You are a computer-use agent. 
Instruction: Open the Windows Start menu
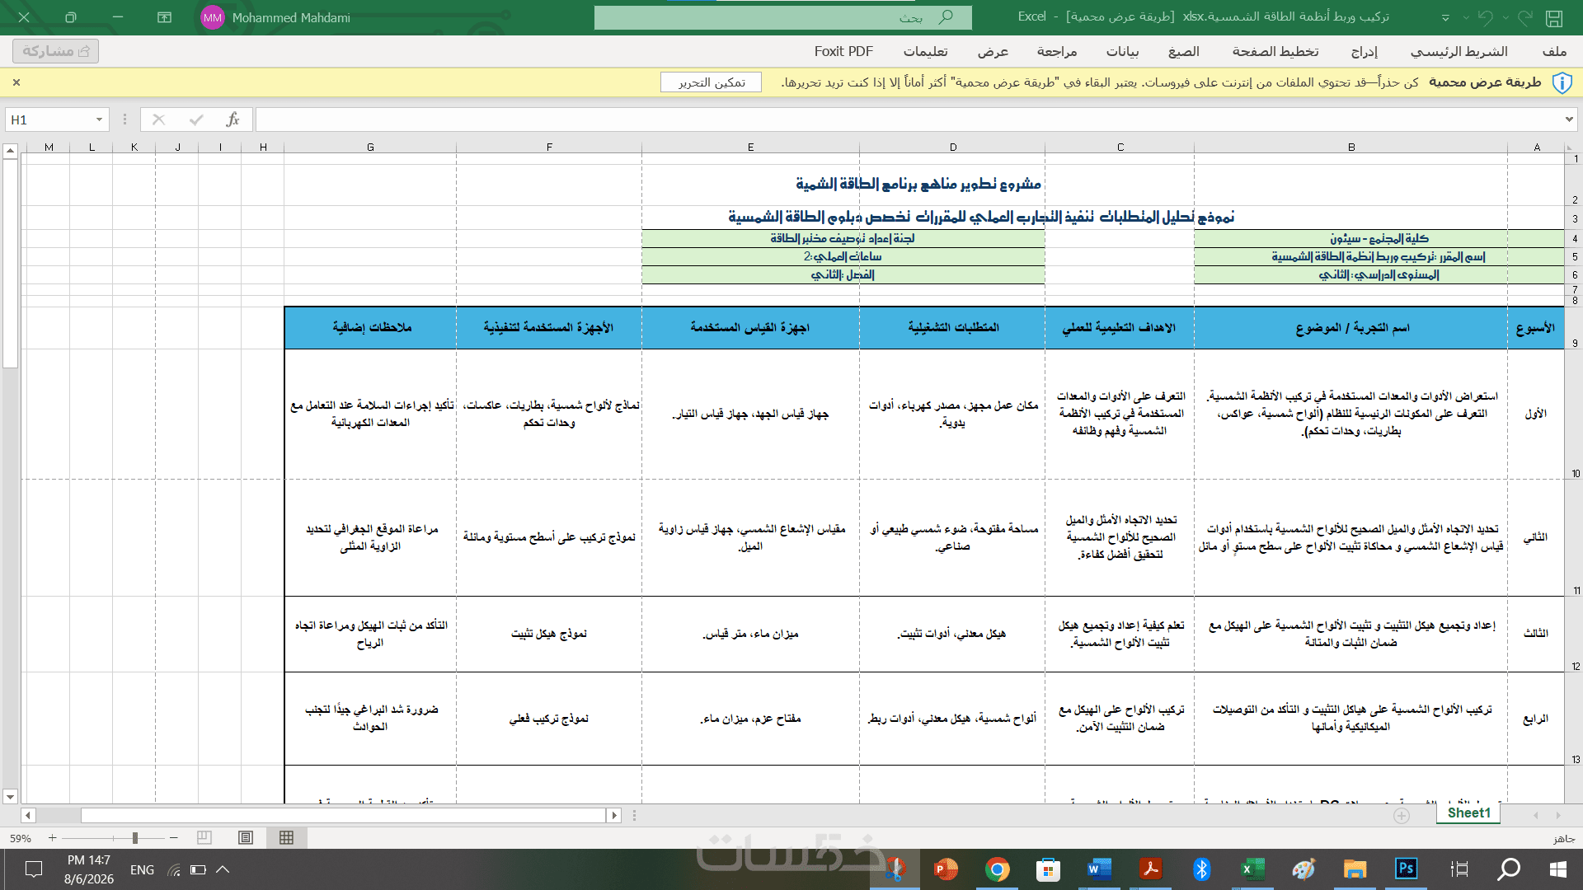[1557, 869]
